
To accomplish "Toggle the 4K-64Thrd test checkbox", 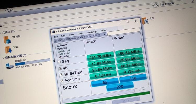I will click(x=61, y=75).
